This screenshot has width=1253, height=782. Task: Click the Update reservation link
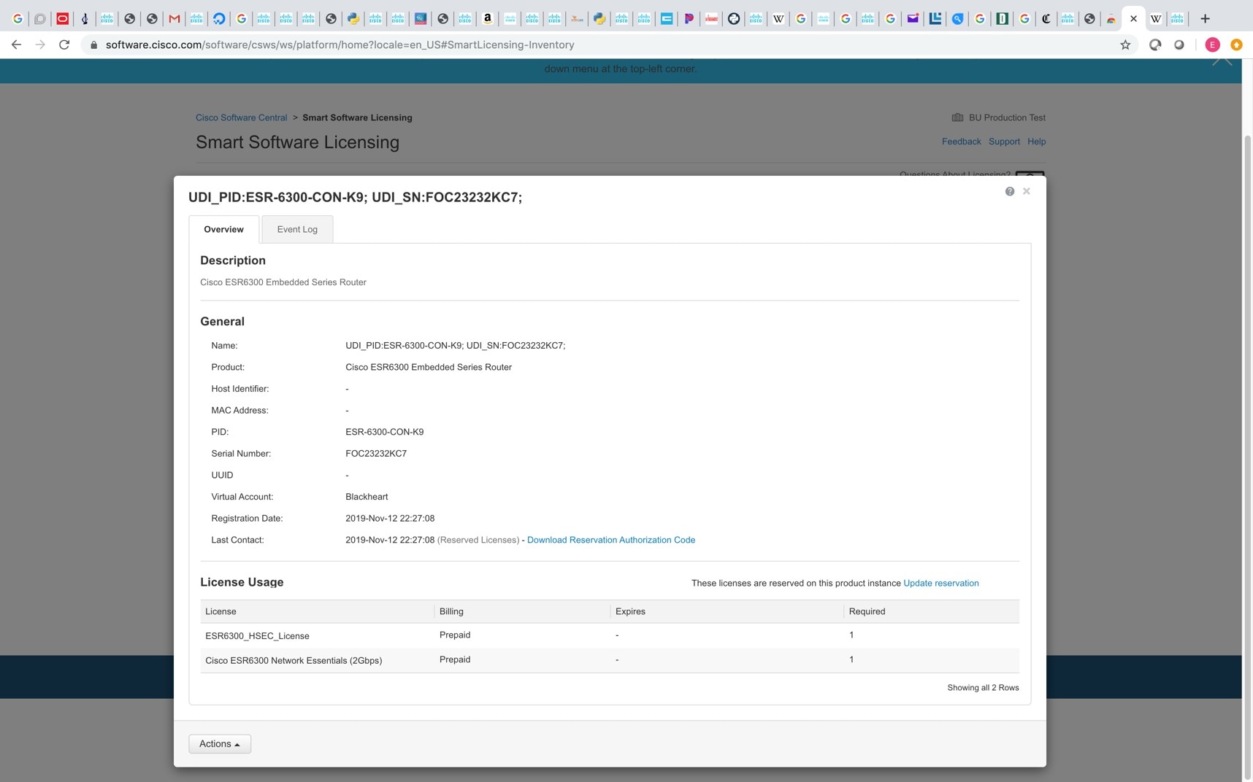click(x=941, y=583)
